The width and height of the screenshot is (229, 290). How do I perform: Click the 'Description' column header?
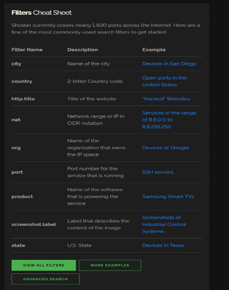click(82, 50)
